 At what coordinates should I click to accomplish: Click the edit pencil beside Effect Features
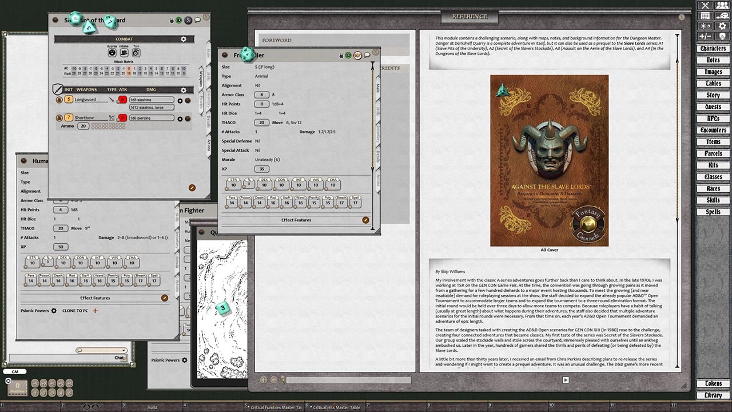pos(365,219)
